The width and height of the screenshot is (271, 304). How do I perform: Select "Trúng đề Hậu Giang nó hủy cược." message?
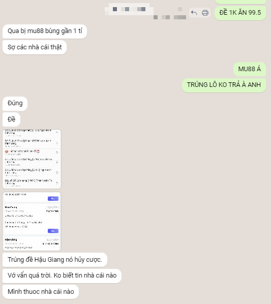[55, 260]
